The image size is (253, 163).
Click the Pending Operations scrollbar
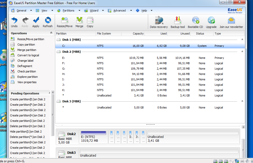(x=53, y=115)
